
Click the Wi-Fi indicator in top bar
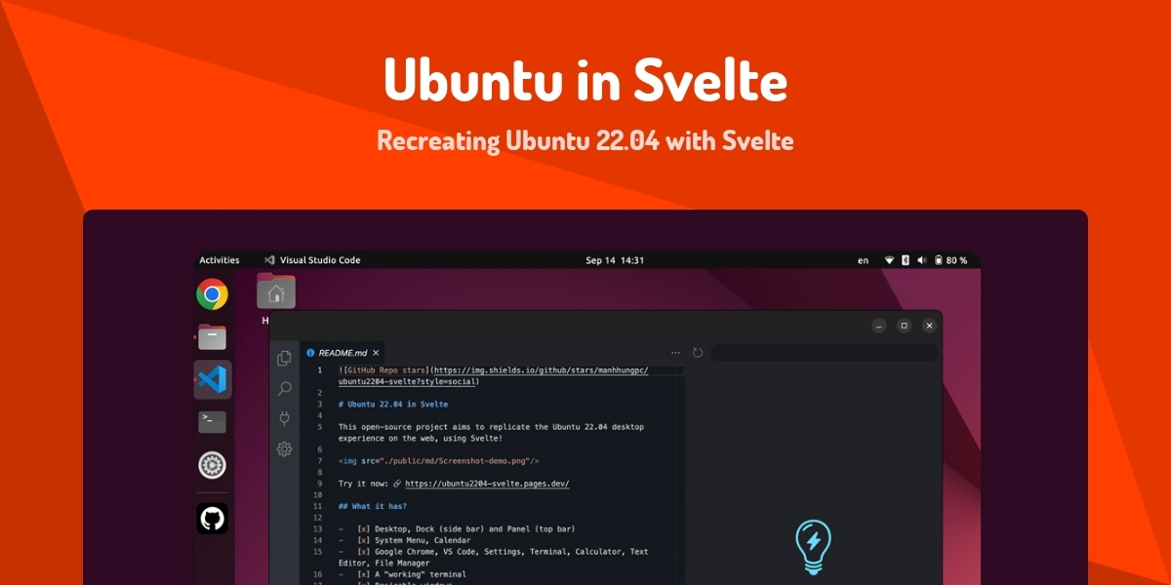coord(889,260)
